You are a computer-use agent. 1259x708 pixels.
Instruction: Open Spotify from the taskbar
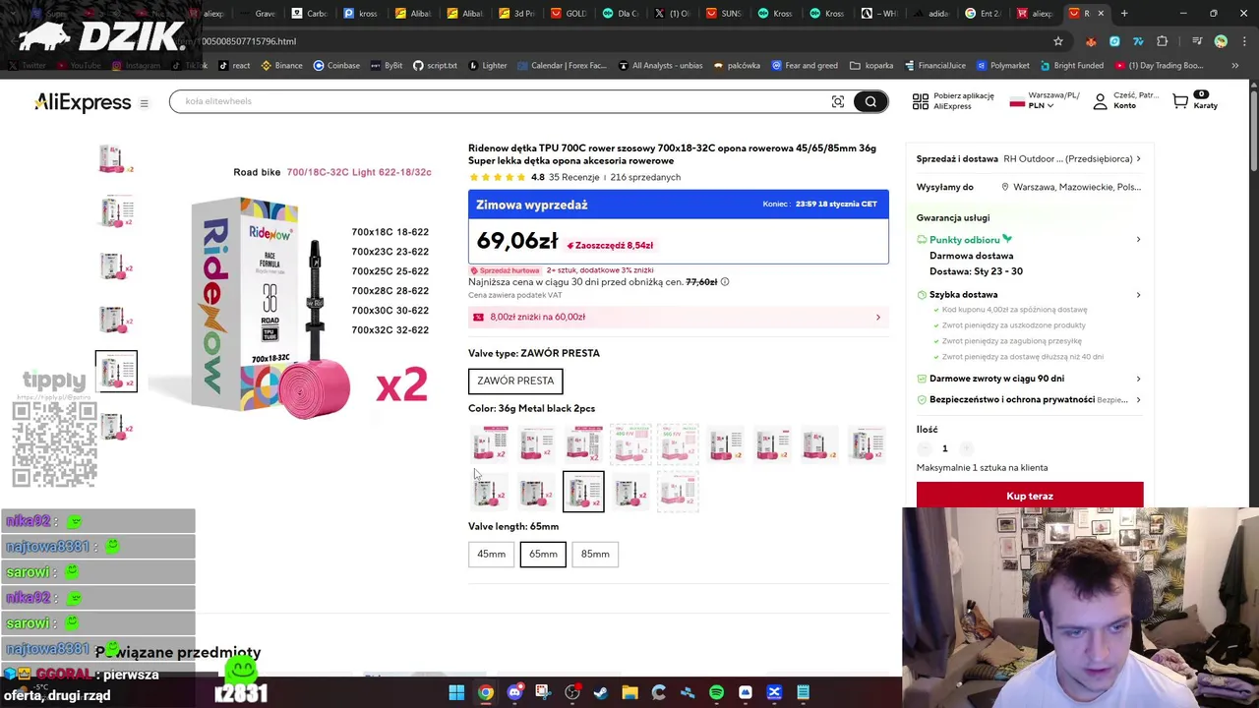point(716,692)
